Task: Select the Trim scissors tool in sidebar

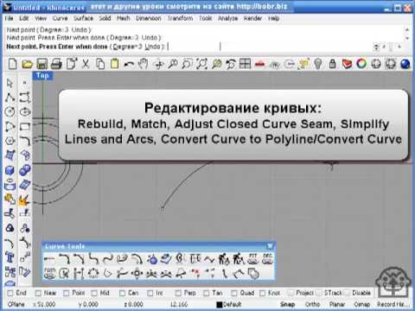Action: (x=10, y=213)
